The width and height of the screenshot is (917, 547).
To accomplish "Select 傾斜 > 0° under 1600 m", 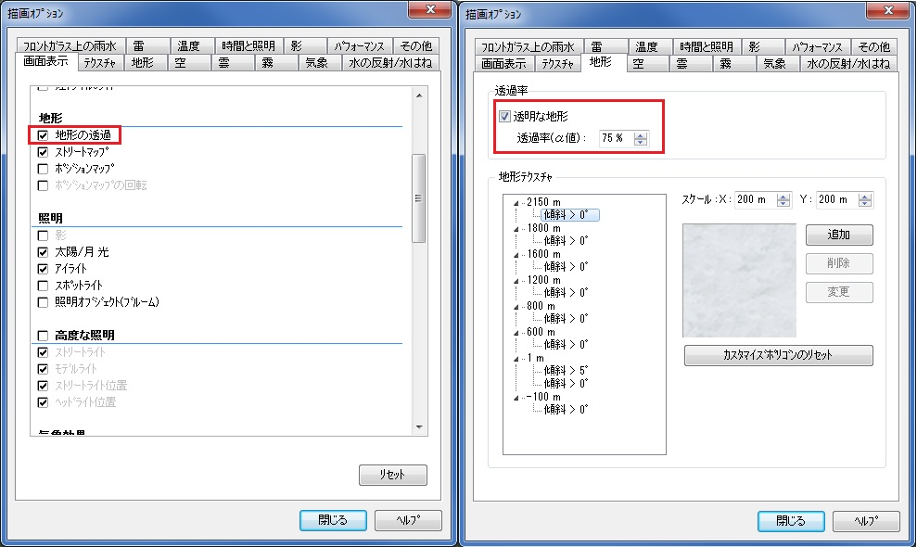I will point(567,267).
